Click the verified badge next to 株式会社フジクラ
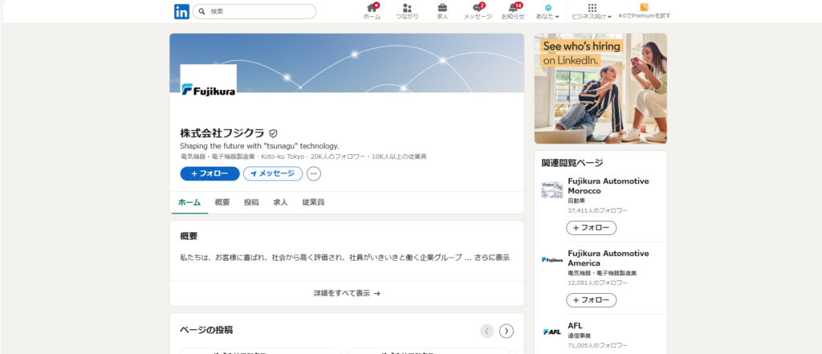 coord(273,133)
